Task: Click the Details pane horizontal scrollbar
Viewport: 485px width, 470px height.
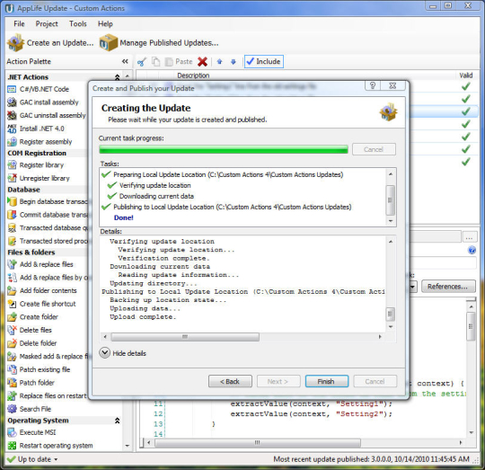Action: point(242,337)
